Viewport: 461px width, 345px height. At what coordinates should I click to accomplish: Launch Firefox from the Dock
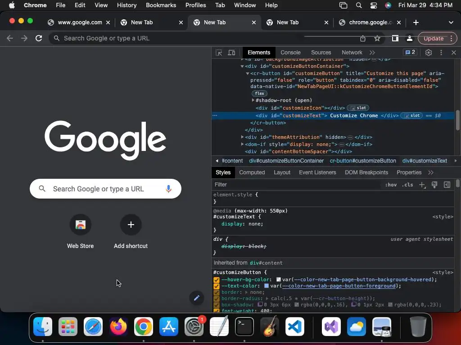click(118, 327)
